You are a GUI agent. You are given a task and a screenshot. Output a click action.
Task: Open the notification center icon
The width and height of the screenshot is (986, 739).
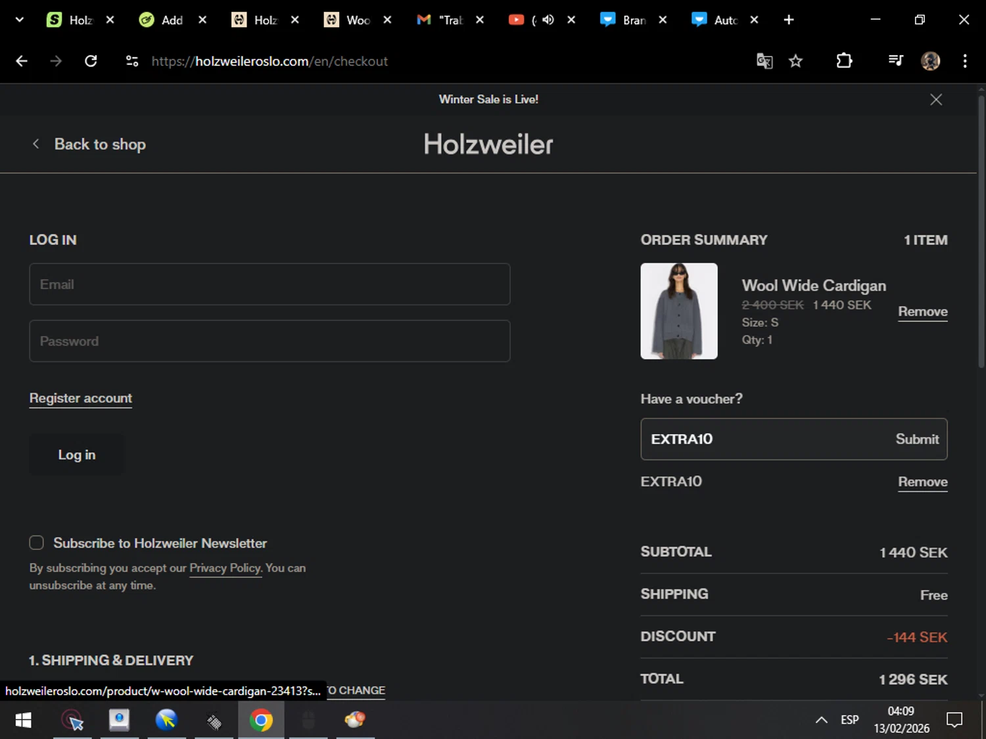pos(954,720)
